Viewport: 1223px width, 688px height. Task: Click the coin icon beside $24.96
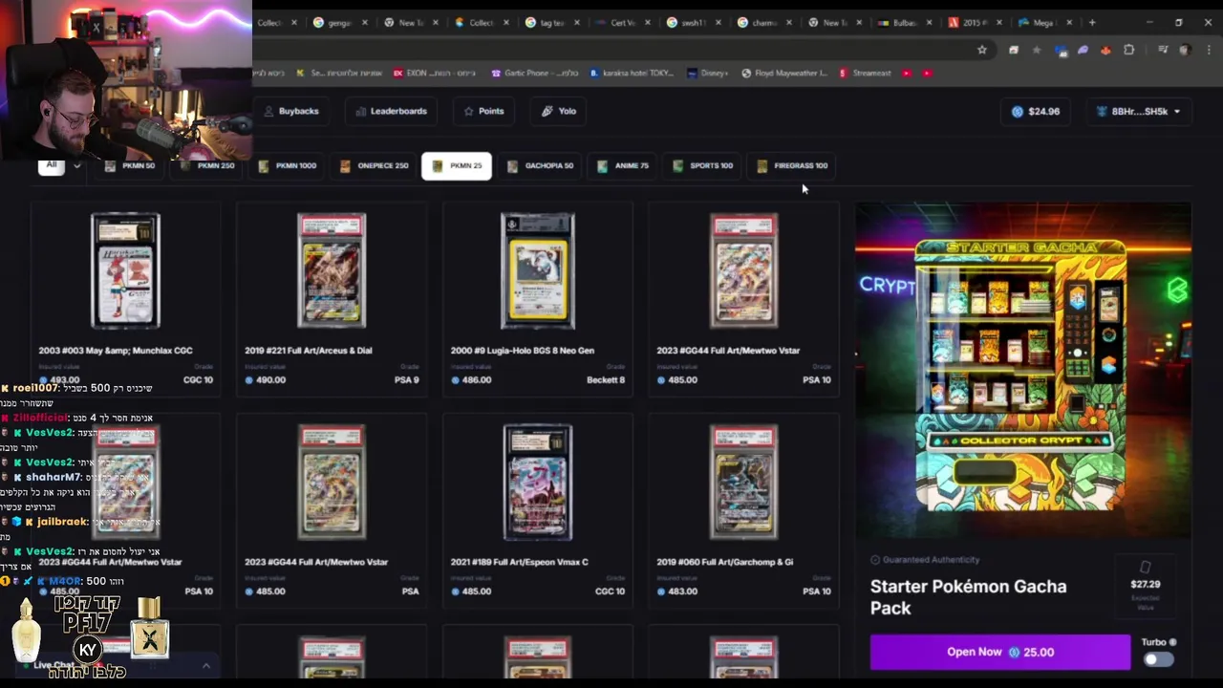point(1017,111)
